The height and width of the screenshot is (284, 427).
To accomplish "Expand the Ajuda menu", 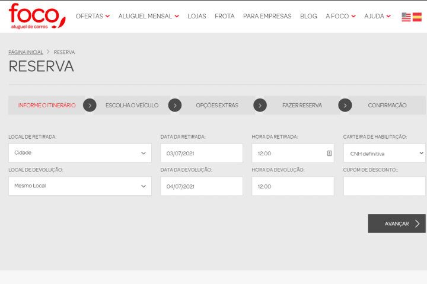I will point(377,17).
